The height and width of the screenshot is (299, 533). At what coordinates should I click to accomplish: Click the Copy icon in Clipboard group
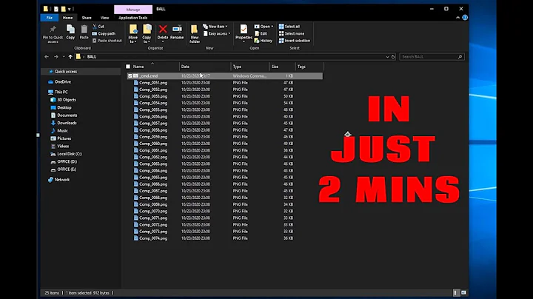tap(70, 30)
